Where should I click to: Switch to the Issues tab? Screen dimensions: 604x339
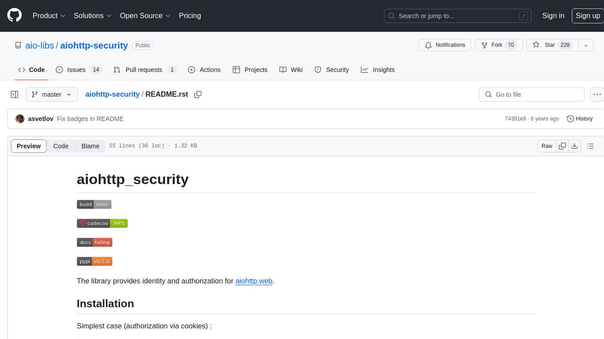coord(79,70)
